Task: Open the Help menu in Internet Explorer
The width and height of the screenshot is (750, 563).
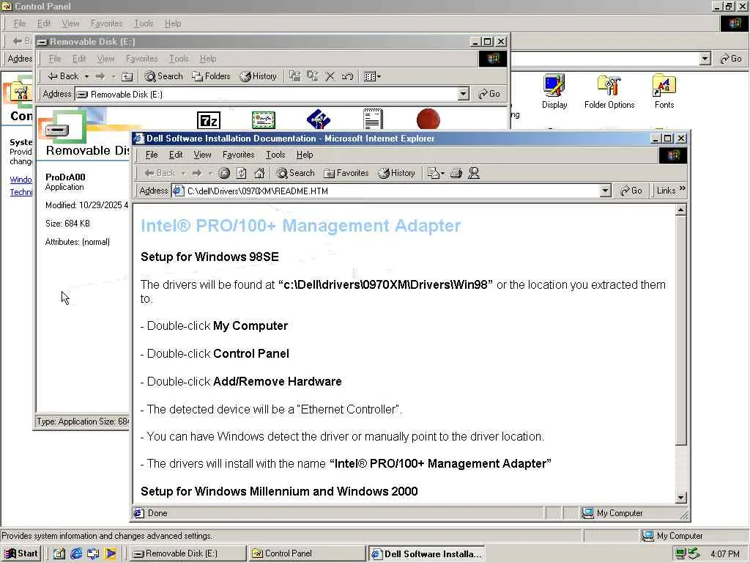Action: pyautogui.click(x=305, y=155)
